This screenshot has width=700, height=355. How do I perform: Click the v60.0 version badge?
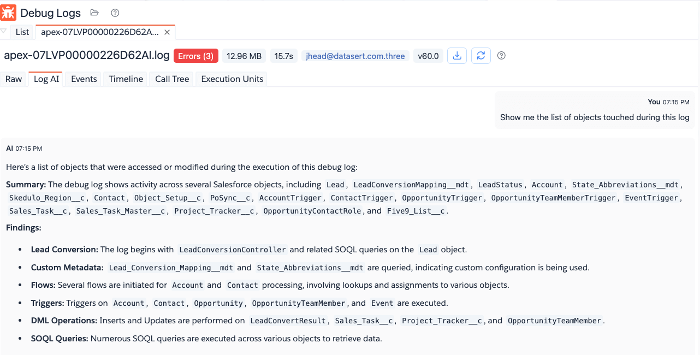pyautogui.click(x=428, y=56)
